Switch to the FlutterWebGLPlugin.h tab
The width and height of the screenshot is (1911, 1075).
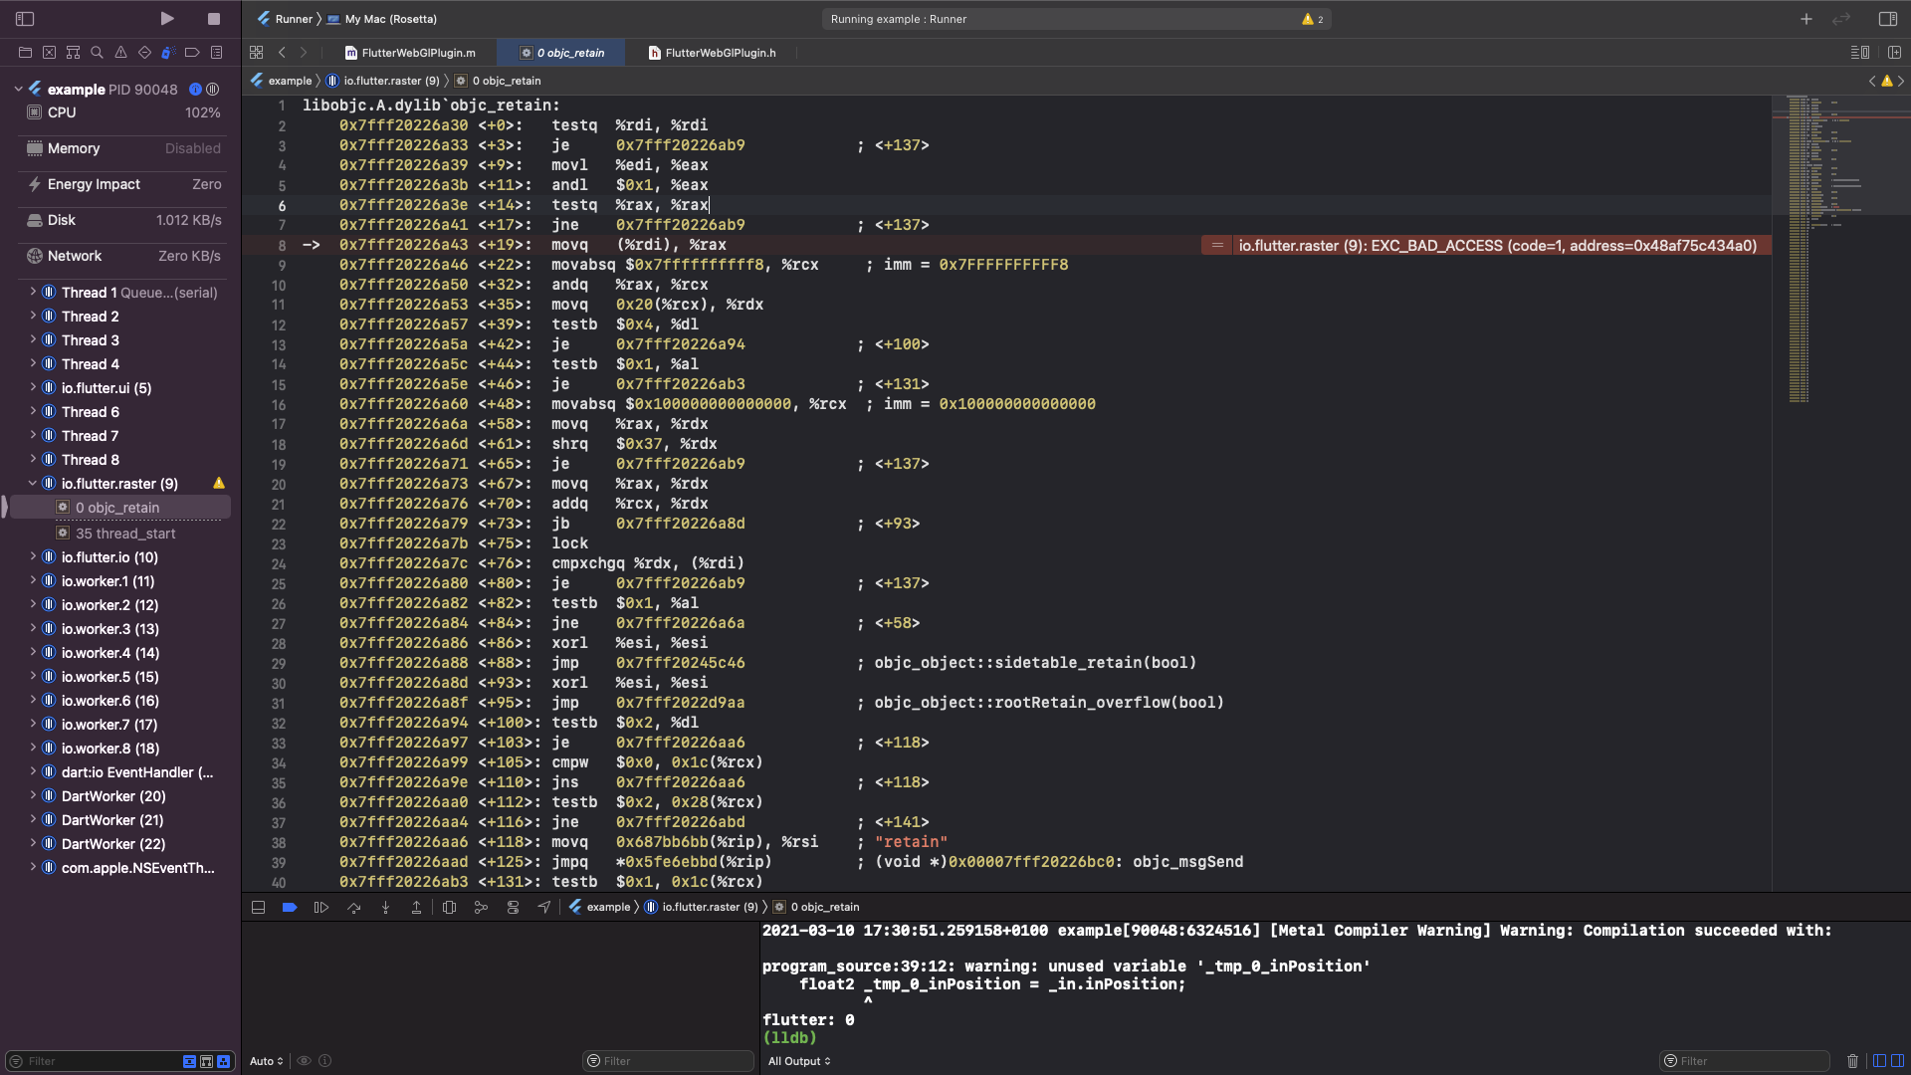click(719, 52)
